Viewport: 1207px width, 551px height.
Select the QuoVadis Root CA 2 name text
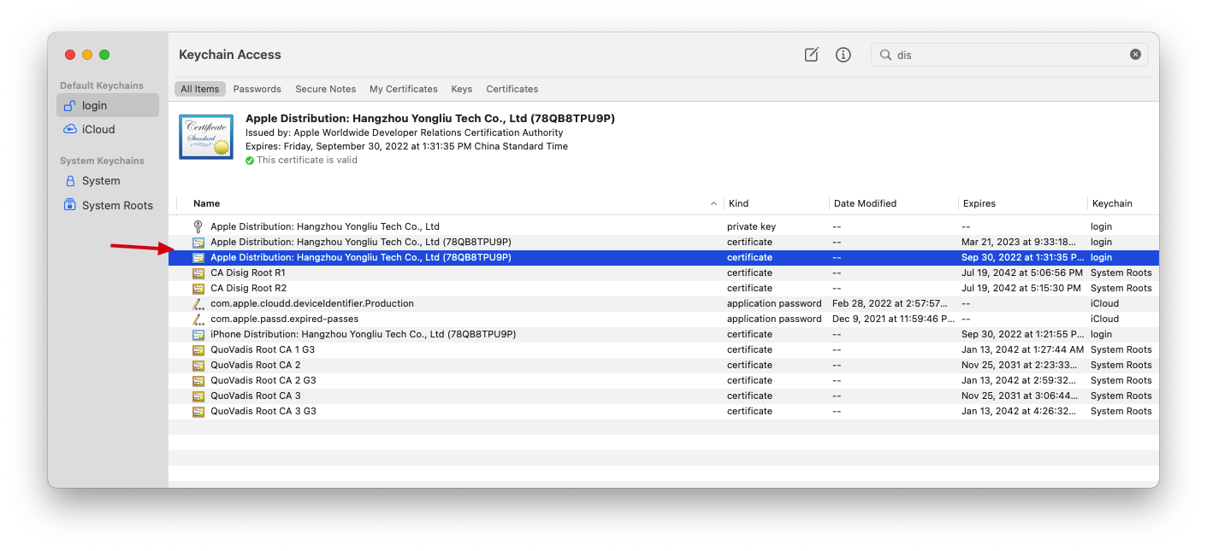click(256, 365)
